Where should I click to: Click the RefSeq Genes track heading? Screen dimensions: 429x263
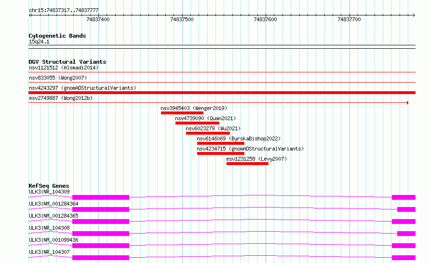[x=49, y=186]
